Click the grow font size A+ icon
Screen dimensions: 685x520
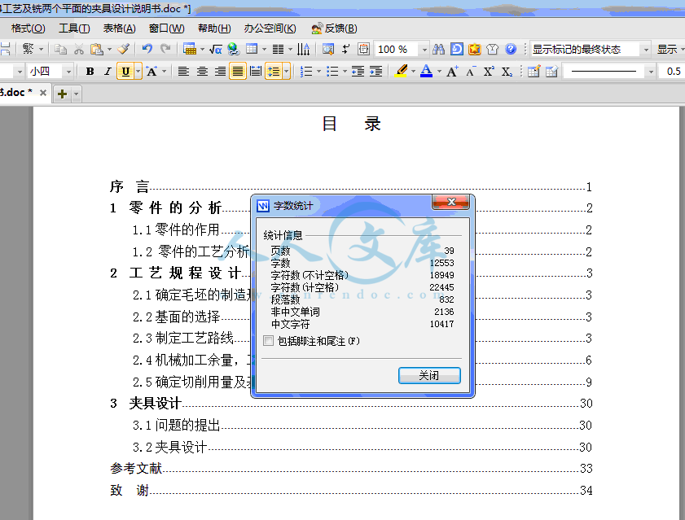(x=452, y=71)
